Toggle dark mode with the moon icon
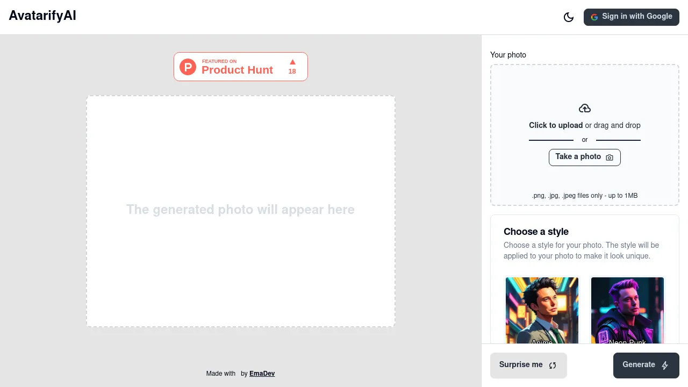 pos(568,17)
